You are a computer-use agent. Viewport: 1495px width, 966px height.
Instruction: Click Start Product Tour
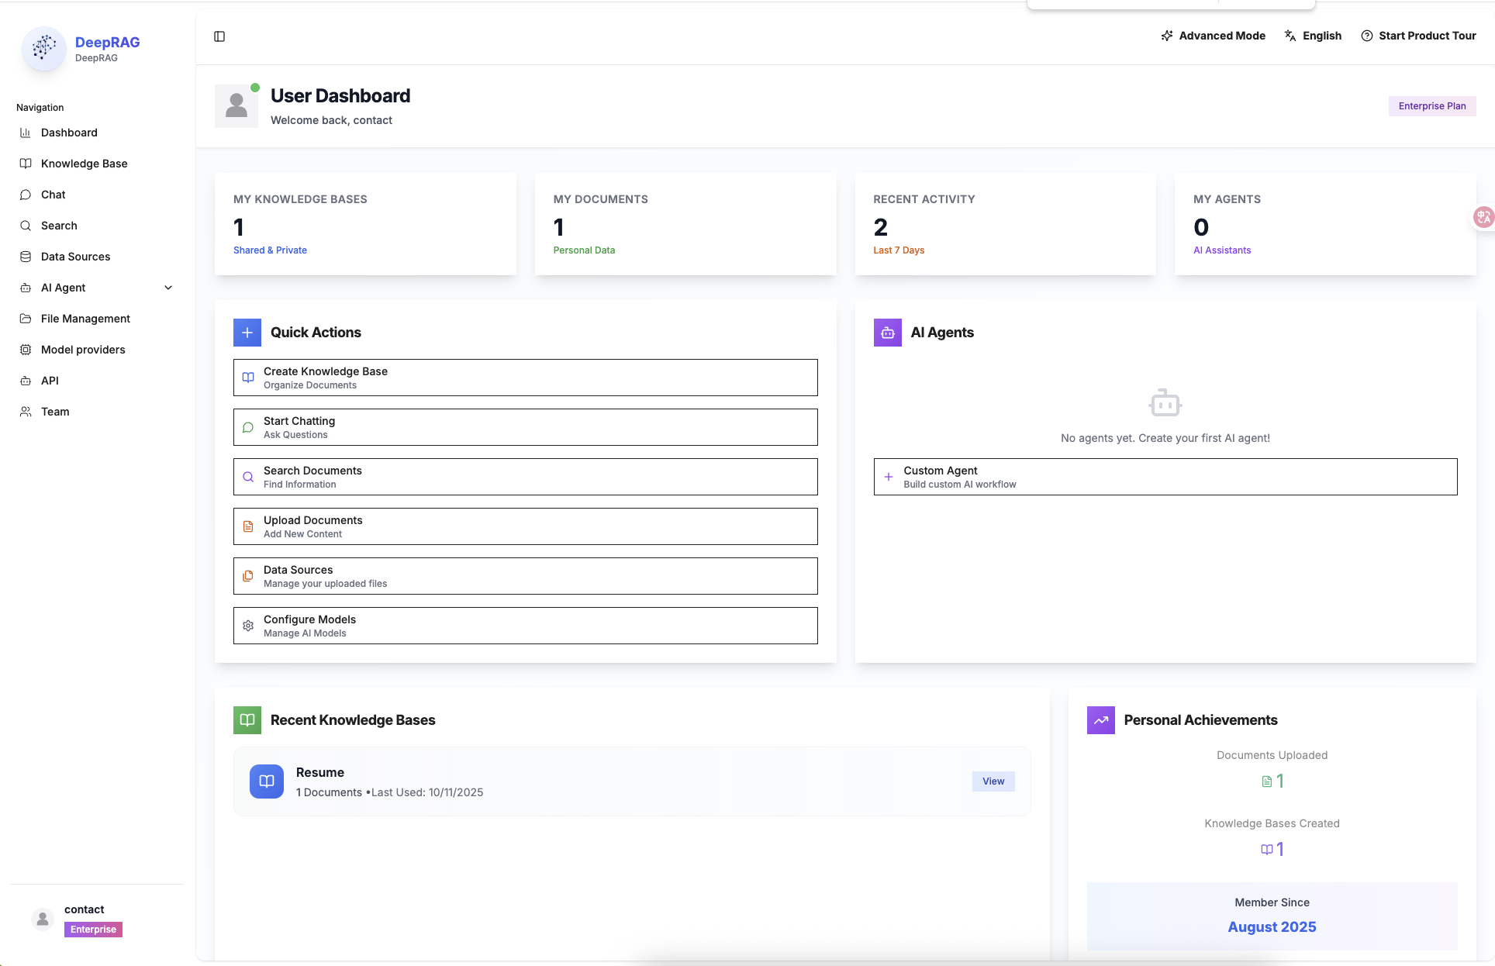click(x=1418, y=36)
